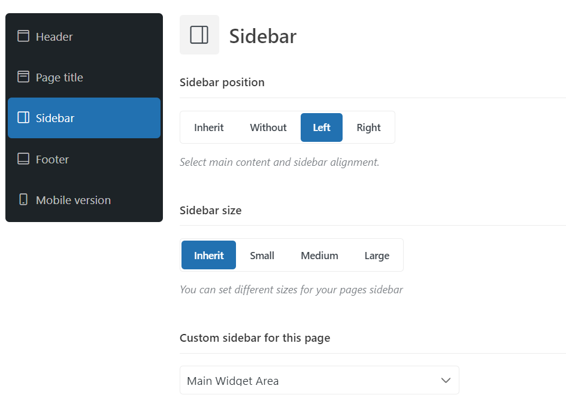Image resolution: width=566 pixels, height=401 pixels.
Task: Click the Footer icon in the dark menu
Action: coord(23,159)
